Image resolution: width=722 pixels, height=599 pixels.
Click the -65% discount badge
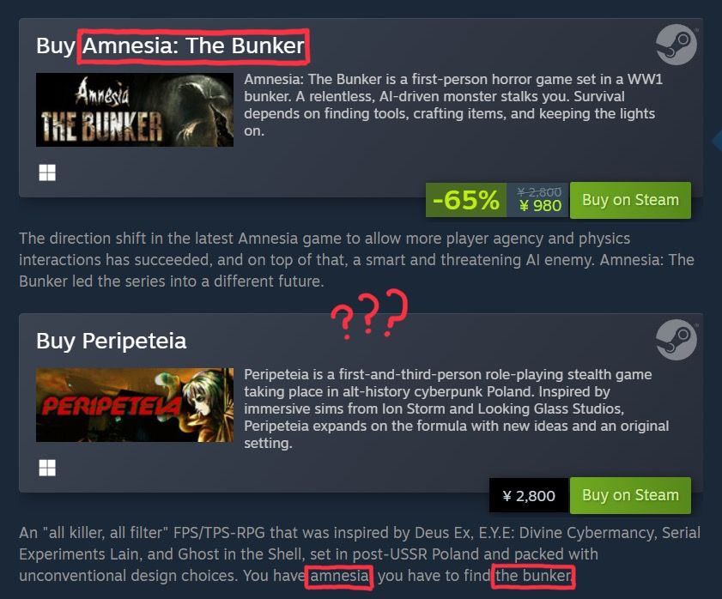466,200
